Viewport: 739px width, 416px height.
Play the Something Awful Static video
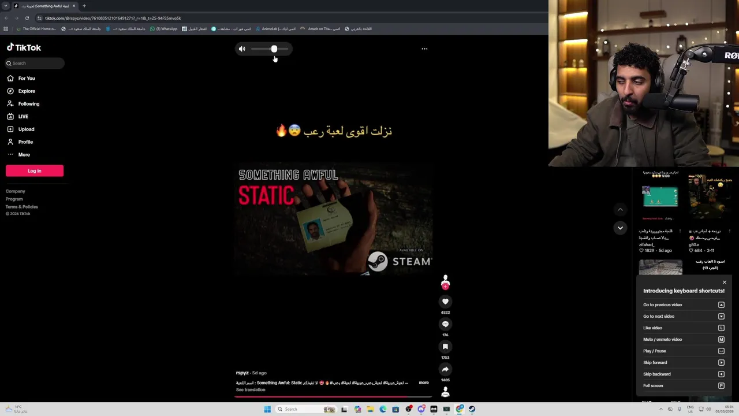[334, 218]
